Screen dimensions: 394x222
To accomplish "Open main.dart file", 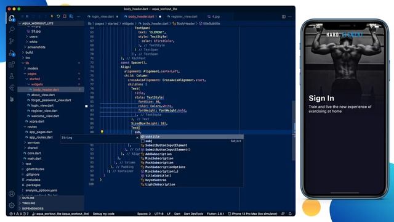I will point(34,158).
